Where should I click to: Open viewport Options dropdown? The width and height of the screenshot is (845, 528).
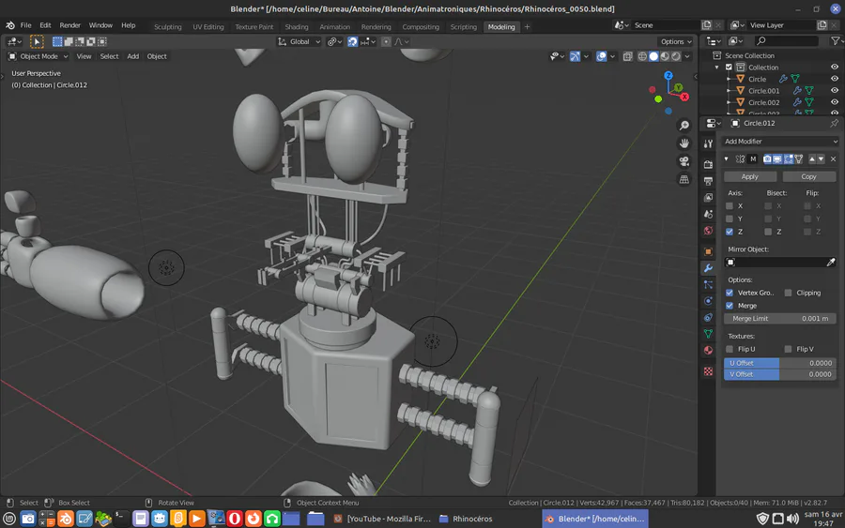[x=676, y=41]
